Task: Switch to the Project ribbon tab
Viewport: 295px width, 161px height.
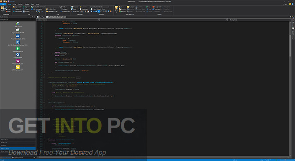Action: pyautogui.click(x=21, y=4)
